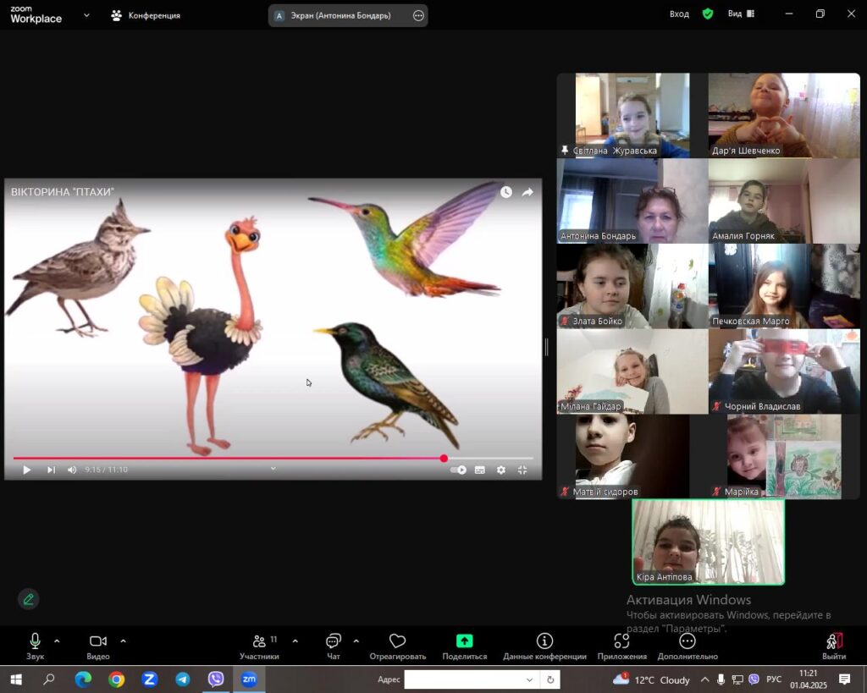Mute microphone with the Звук button
Screen dimensions: 867x693
35,646
